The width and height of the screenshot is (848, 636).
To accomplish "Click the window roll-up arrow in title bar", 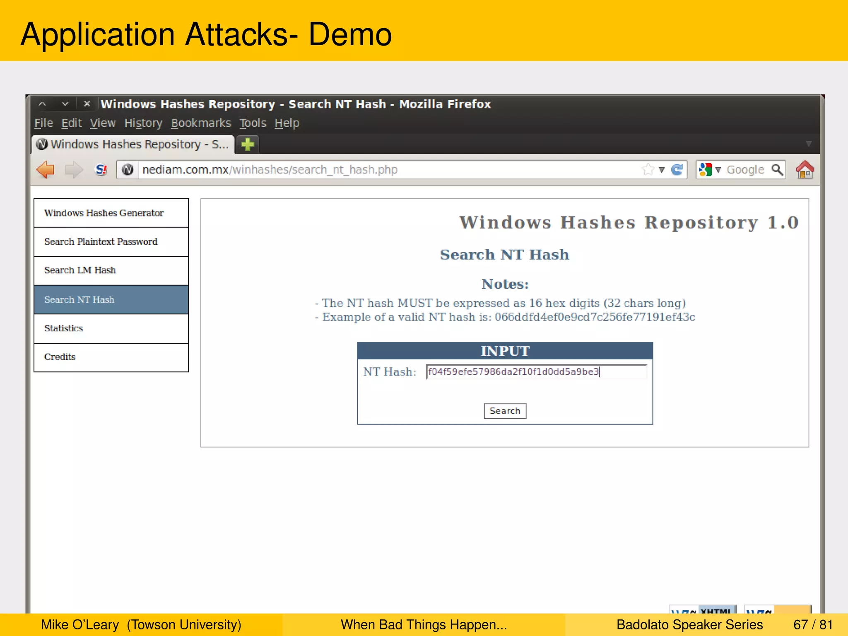I will (x=42, y=104).
